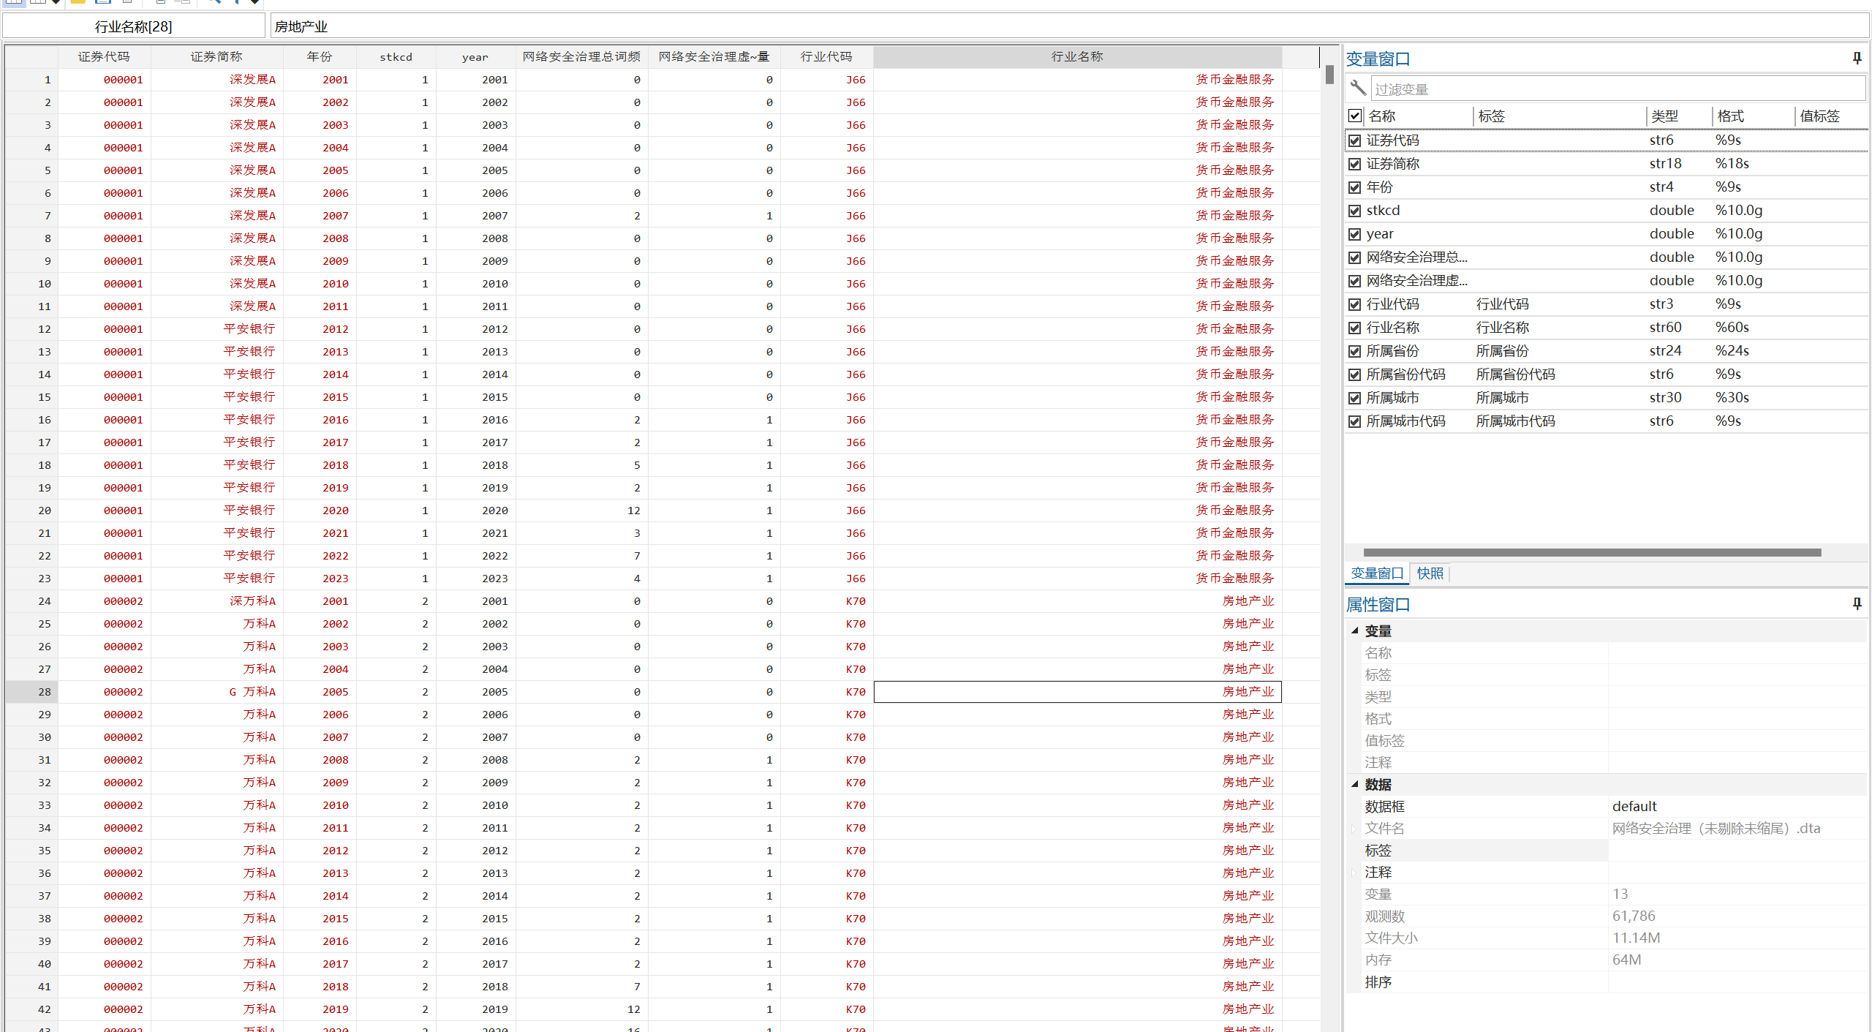
Task: Expand the 文件名 property row
Action: coord(1355,828)
